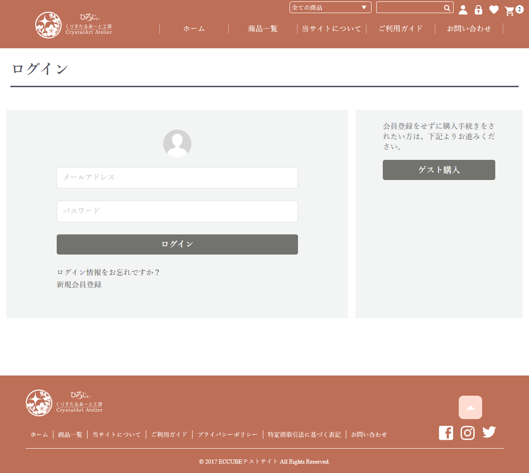Viewport: 529px width, 473px height.
Task: Focus the メールアドレス input field
Action: click(177, 178)
